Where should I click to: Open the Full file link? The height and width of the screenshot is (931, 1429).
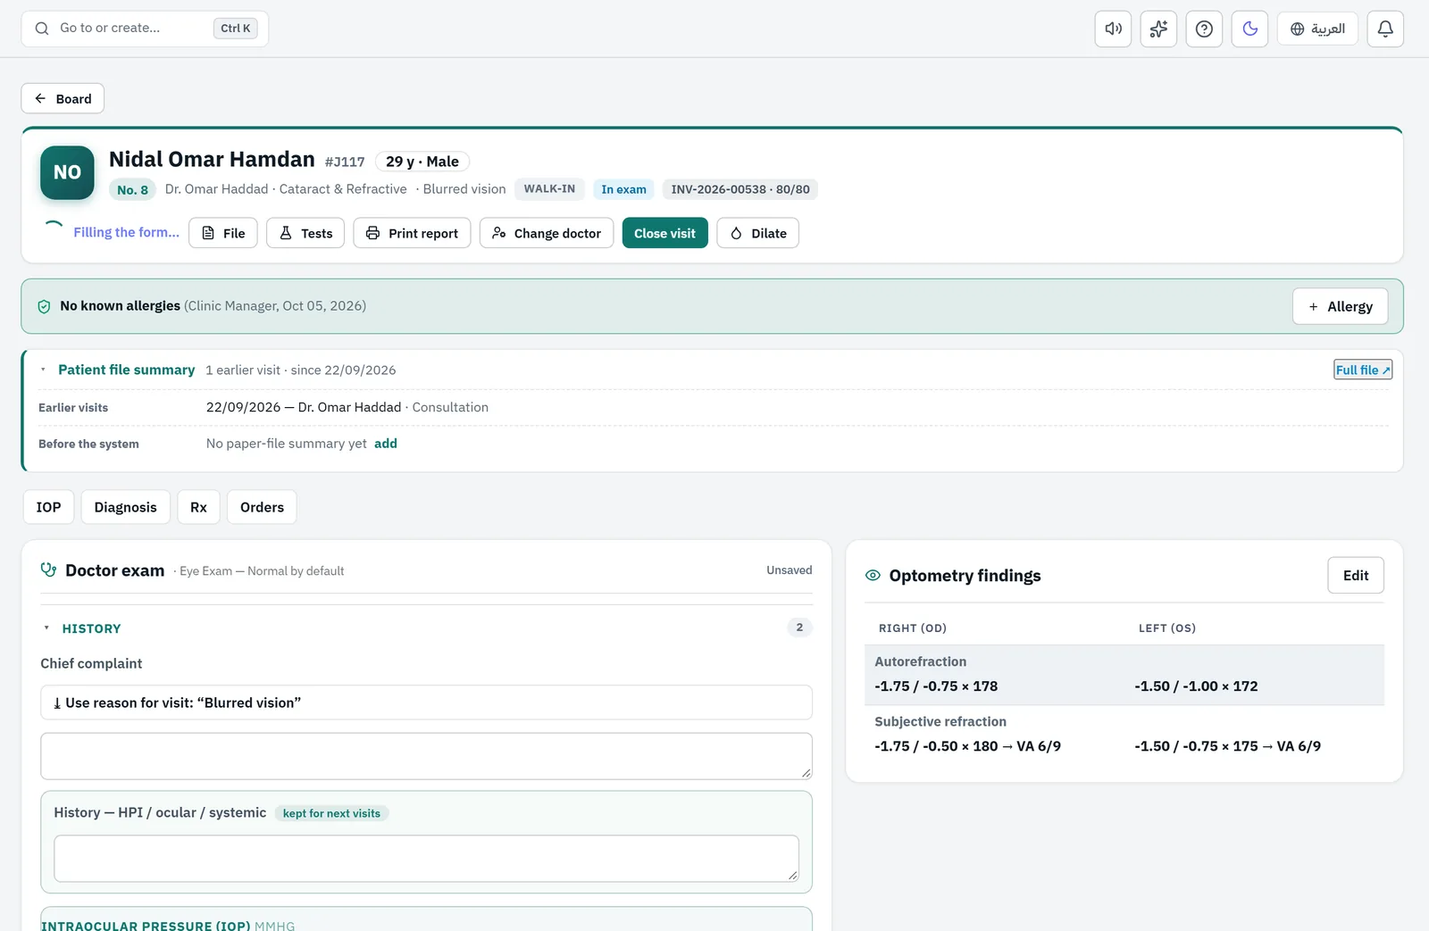1363,370
